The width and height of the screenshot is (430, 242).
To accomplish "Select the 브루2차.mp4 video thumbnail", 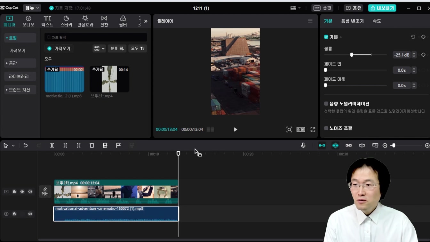I will click(109, 79).
